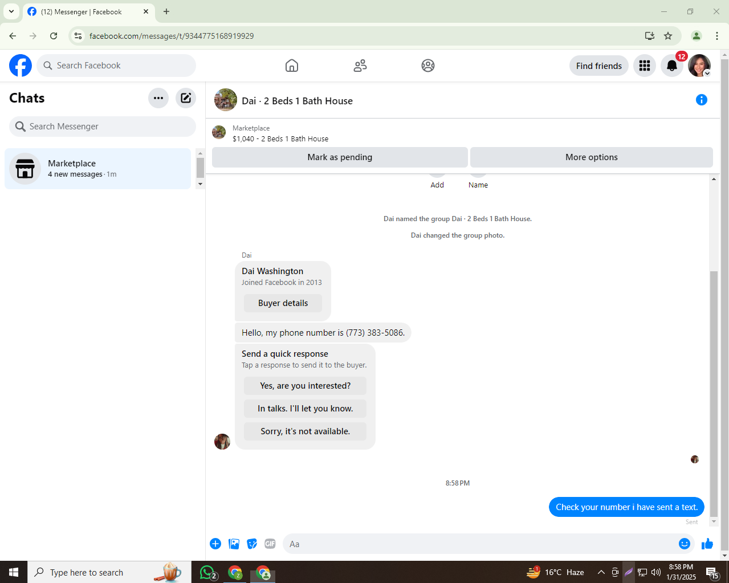Image resolution: width=729 pixels, height=583 pixels.
Task: Open a new browser tab
Action: 166,11
